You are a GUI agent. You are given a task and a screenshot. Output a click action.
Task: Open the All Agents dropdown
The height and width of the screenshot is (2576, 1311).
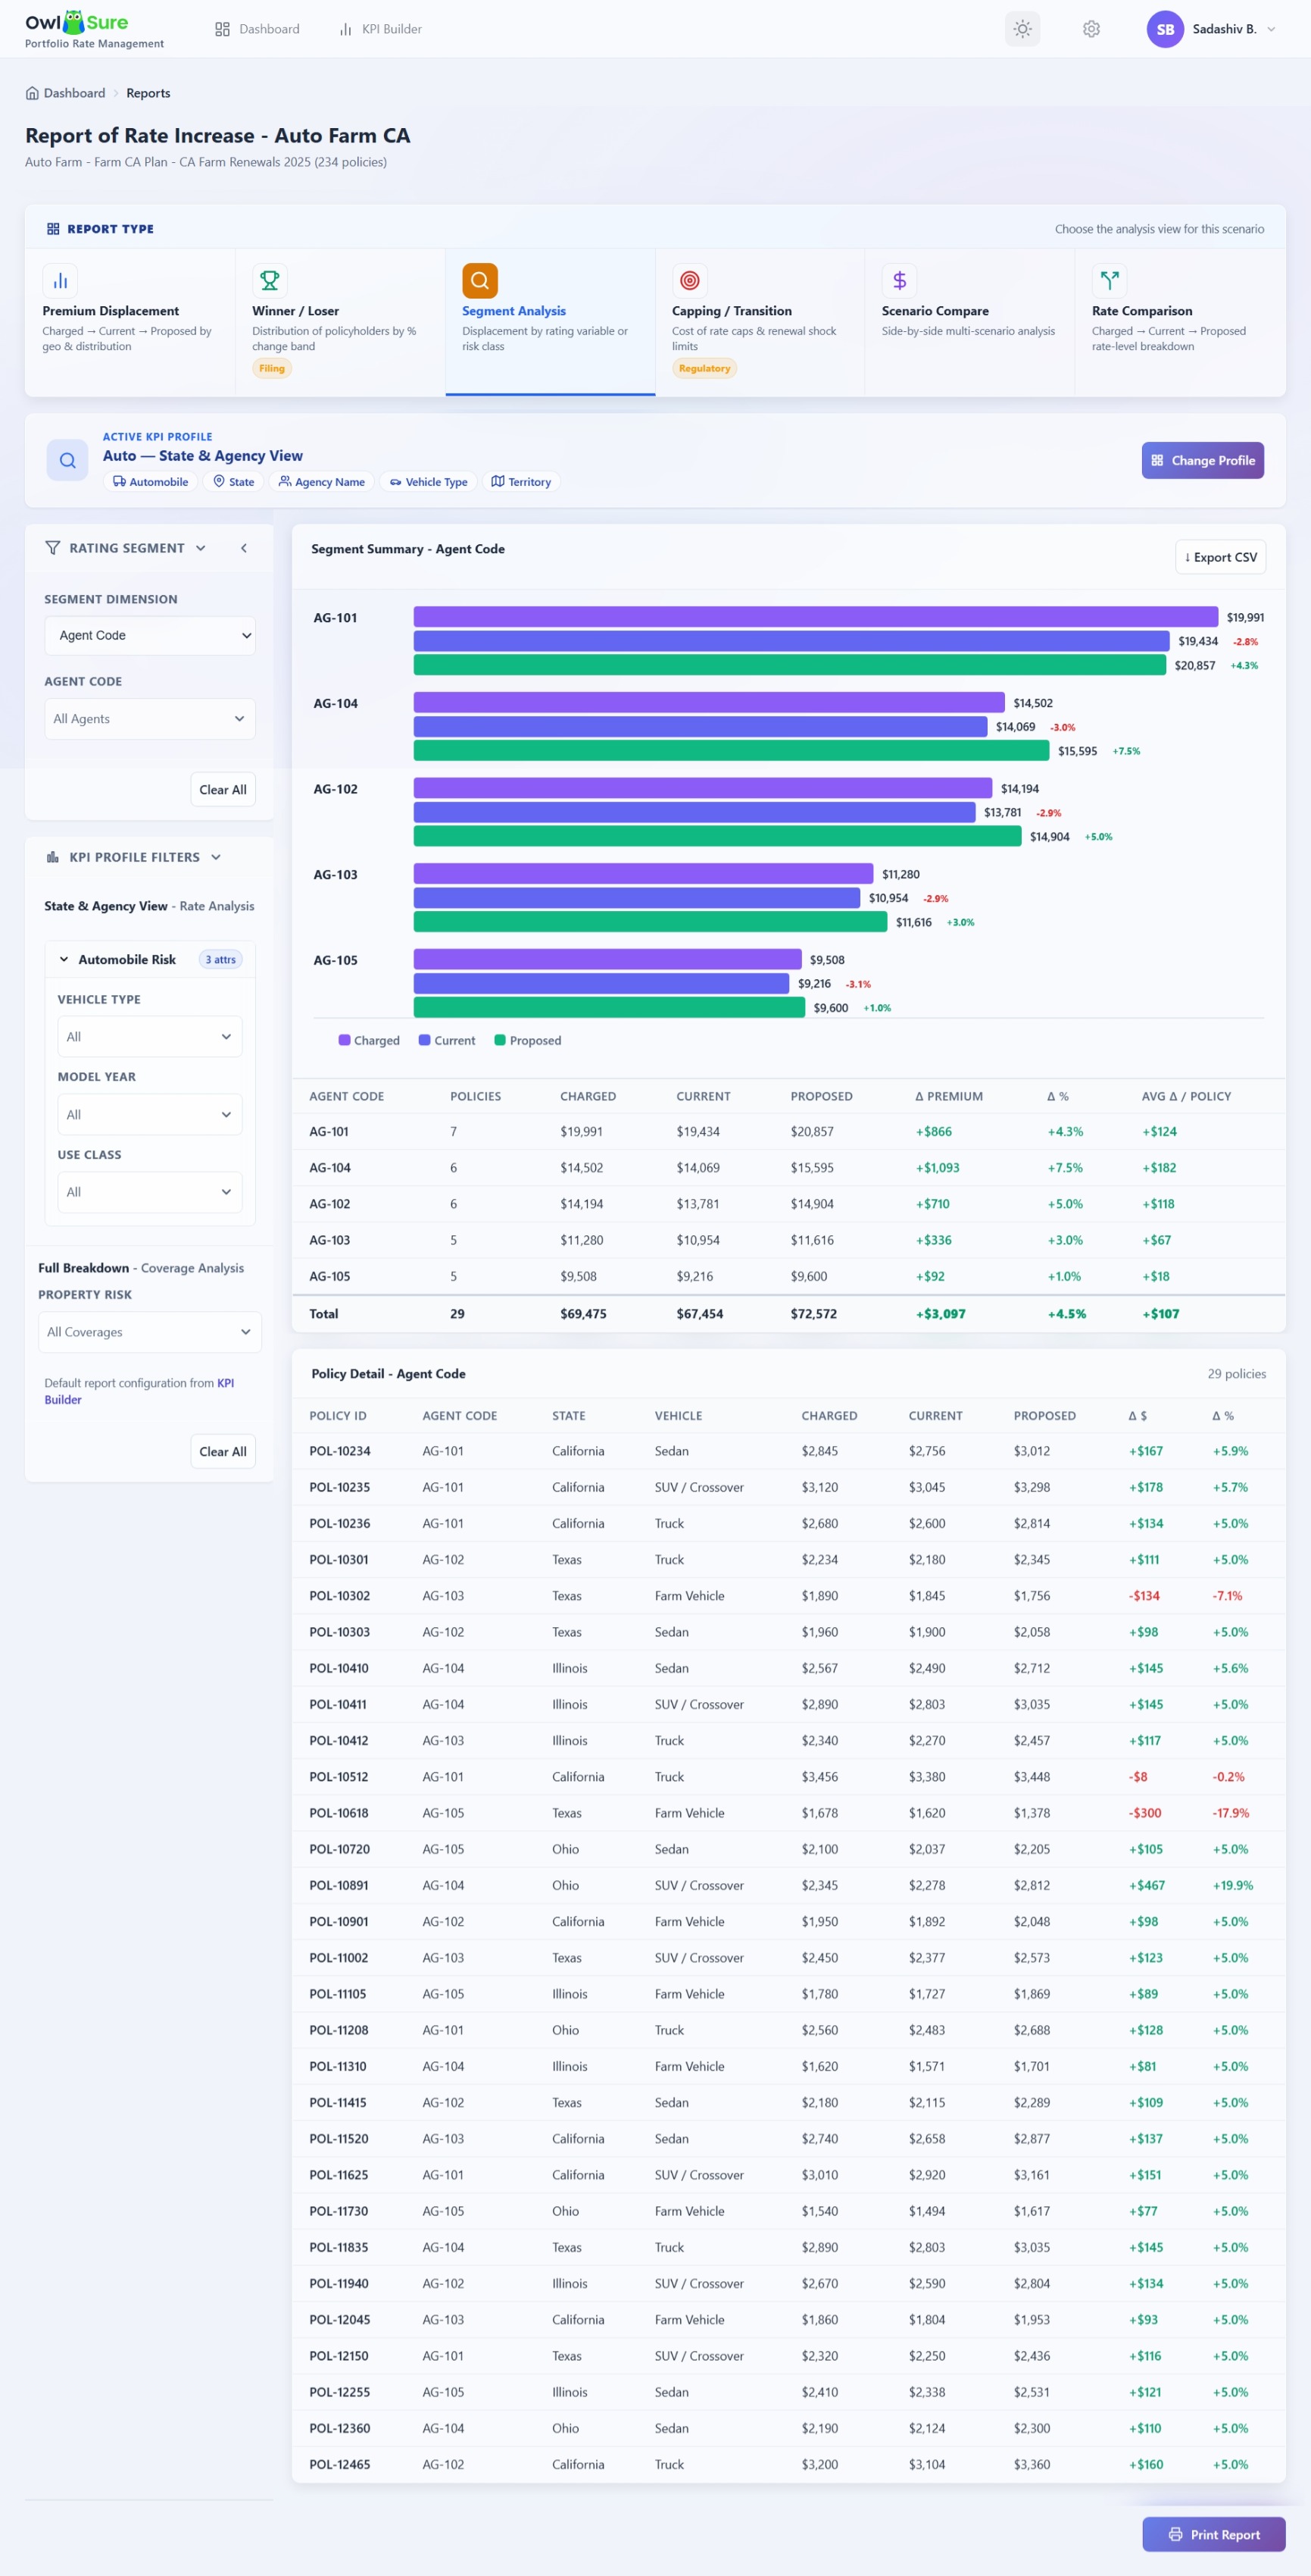pos(150,719)
